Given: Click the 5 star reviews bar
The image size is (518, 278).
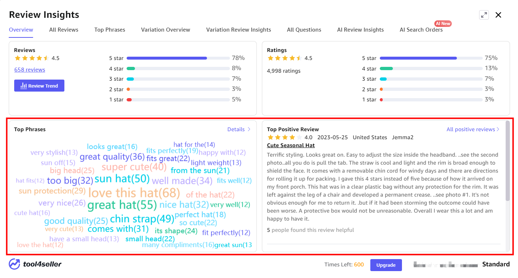Looking at the screenshot, I should [x=178, y=58].
